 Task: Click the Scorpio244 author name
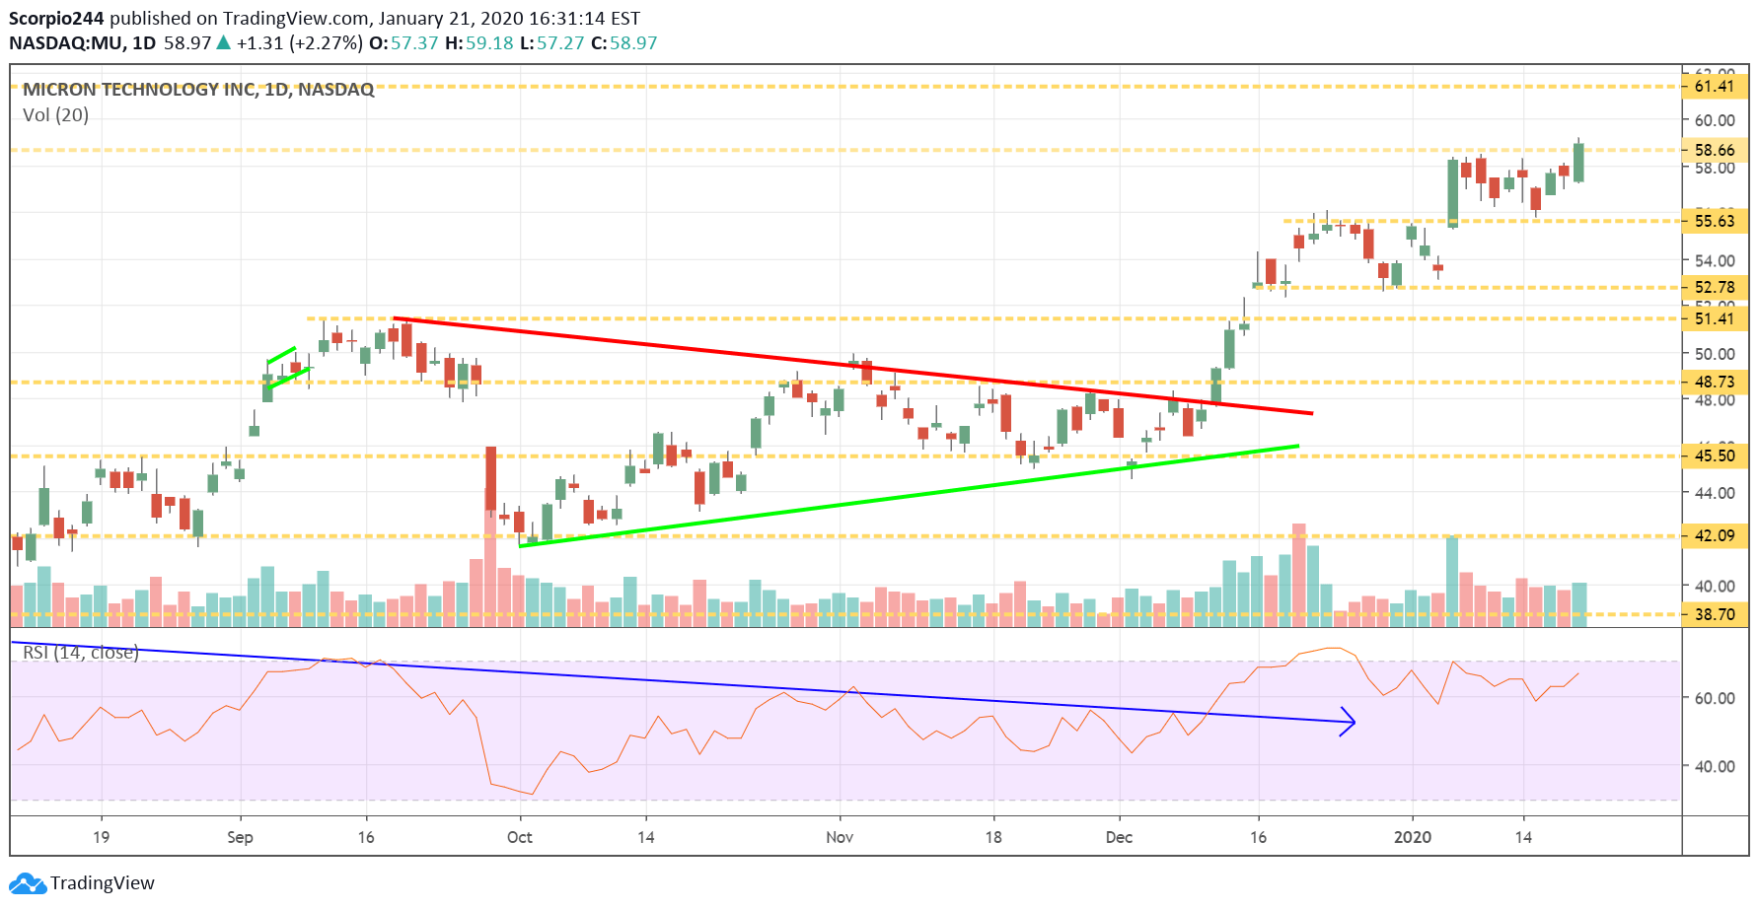tap(56, 19)
